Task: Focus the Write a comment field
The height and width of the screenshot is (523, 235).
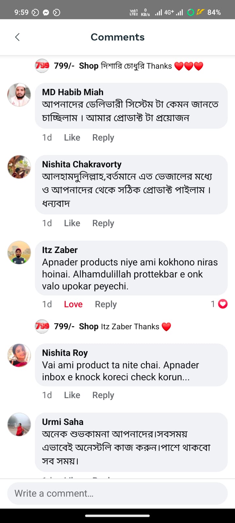Action: (x=117, y=493)
